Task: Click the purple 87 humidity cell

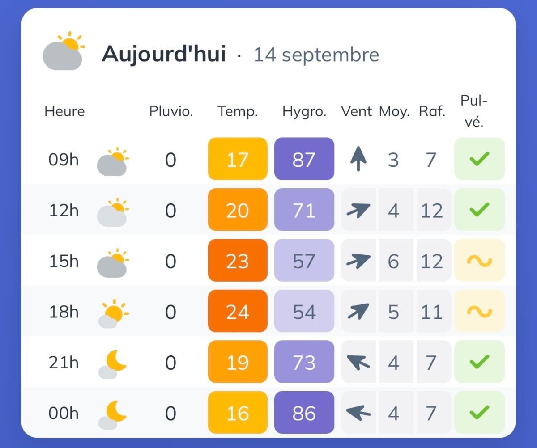Action: pos(304,159)
